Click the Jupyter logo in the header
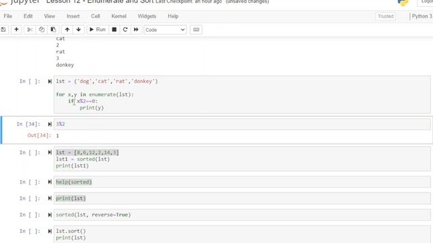433x243 pixels. pos(20,1)
